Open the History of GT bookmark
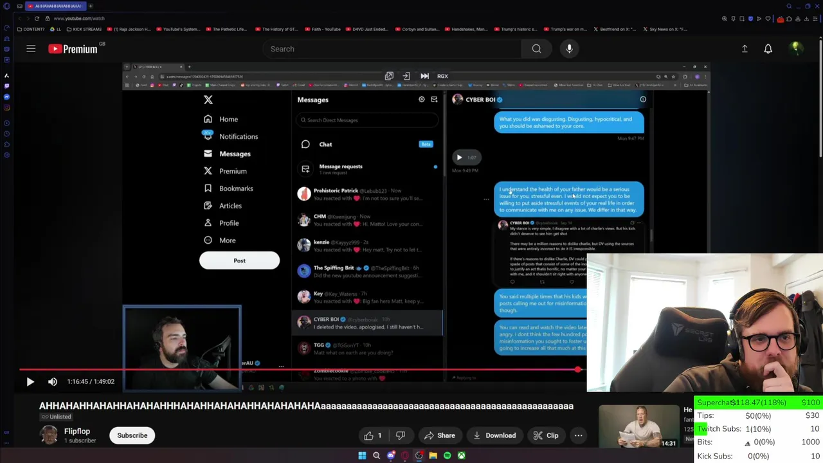 pos(276,29)
